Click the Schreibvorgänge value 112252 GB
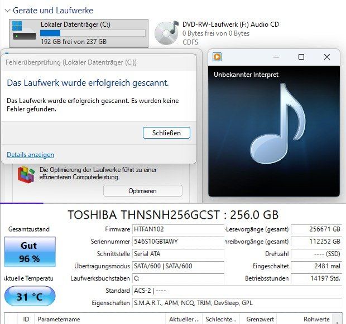The width and height of the screenshot is (346, 324). click(316, 242)
